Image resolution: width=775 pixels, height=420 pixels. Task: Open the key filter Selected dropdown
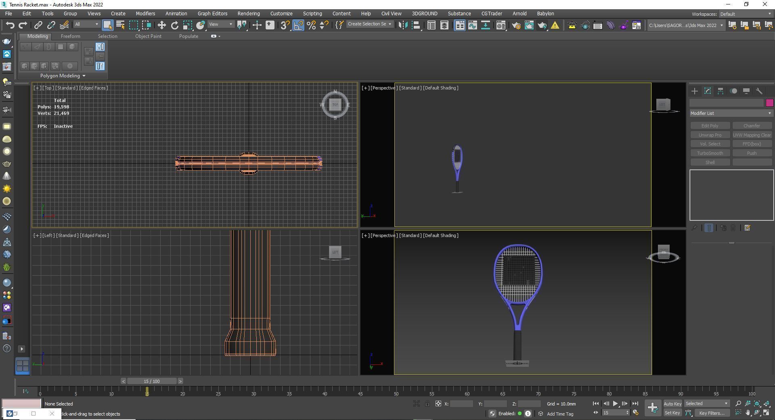[707, 403]
